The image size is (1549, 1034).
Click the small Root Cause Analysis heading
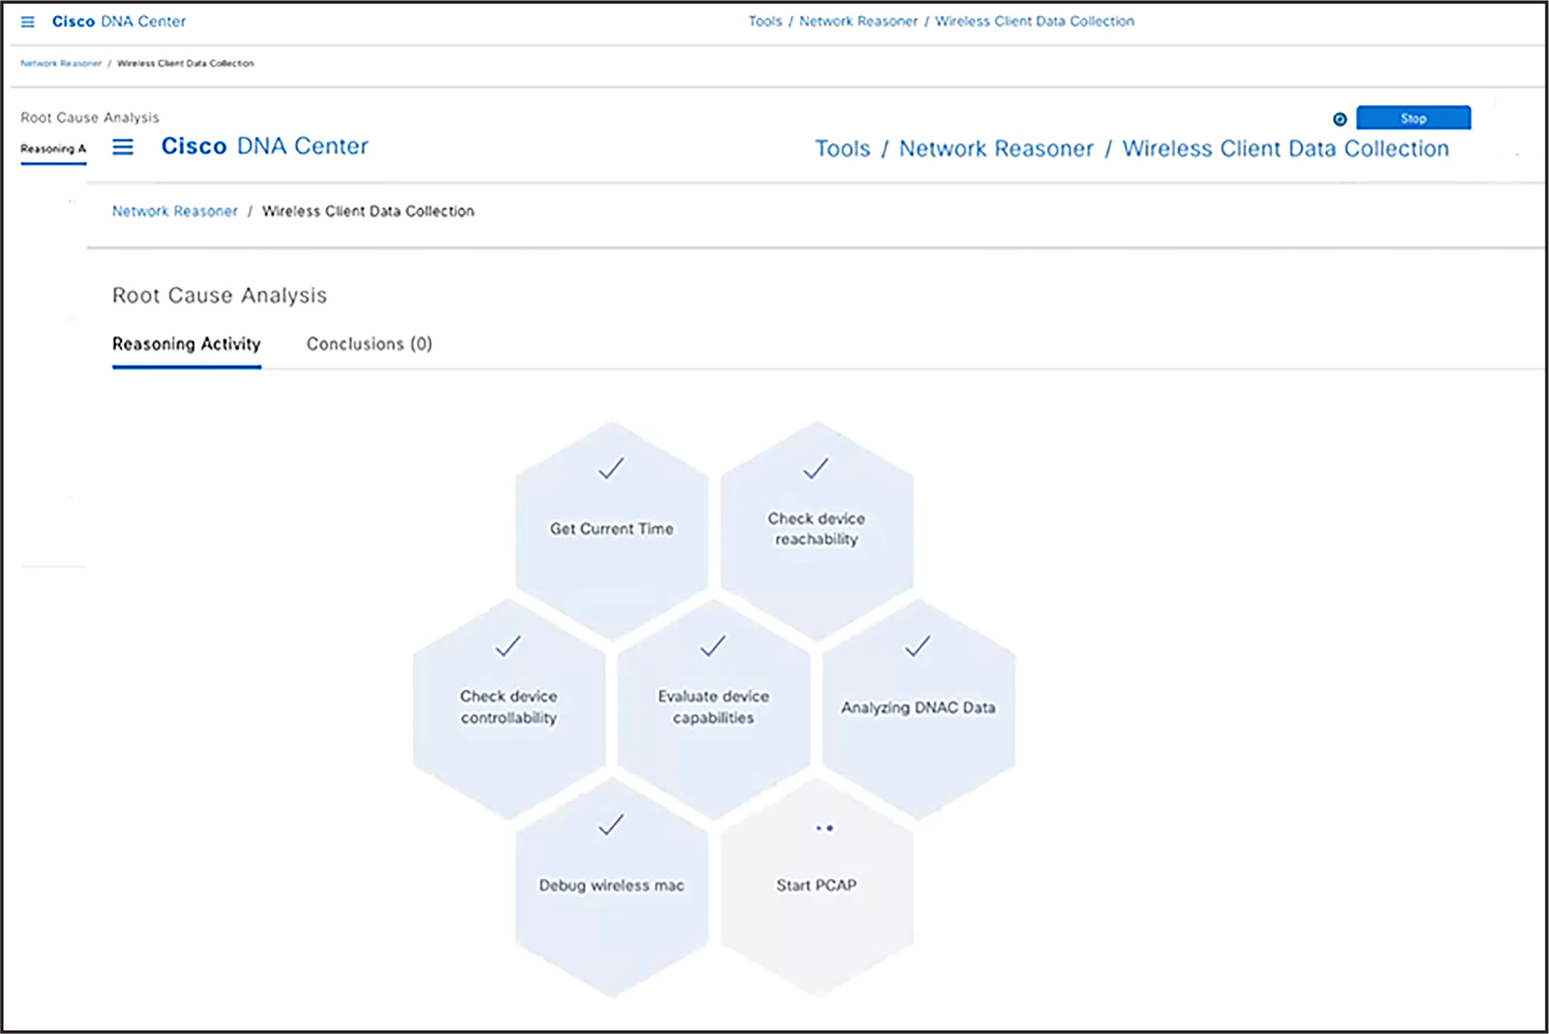click(90, 118)
